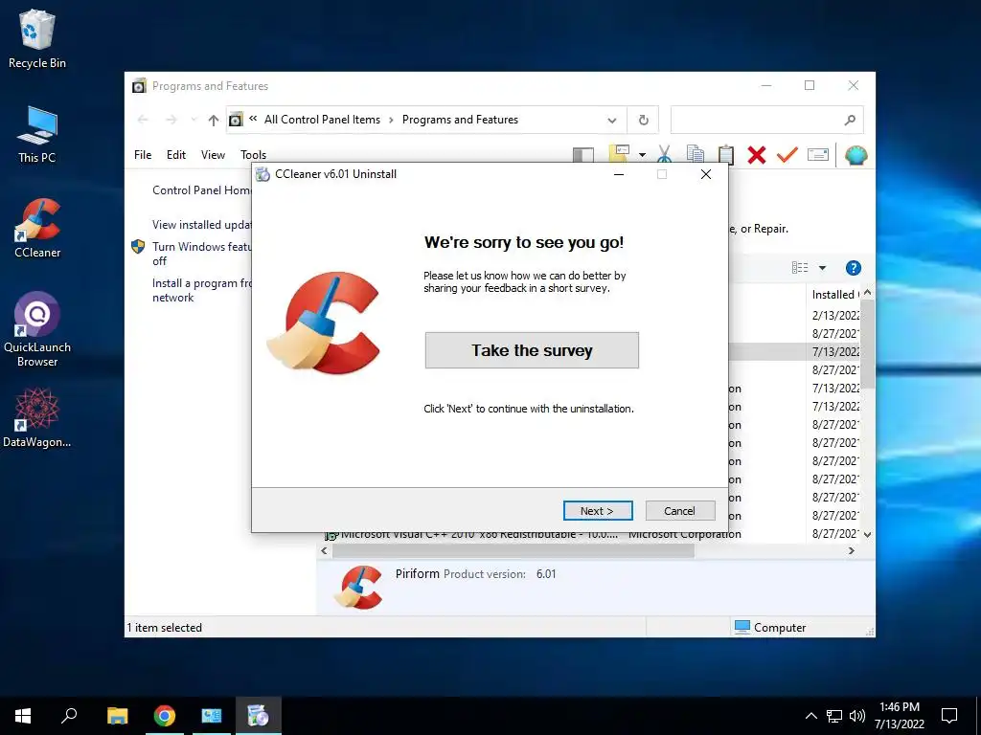Select CCleaner desktop shortcut
981x735 pixels.
[x=37, y=228]
